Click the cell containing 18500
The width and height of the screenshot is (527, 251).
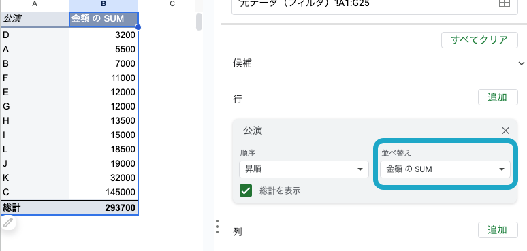click(103, 150)
